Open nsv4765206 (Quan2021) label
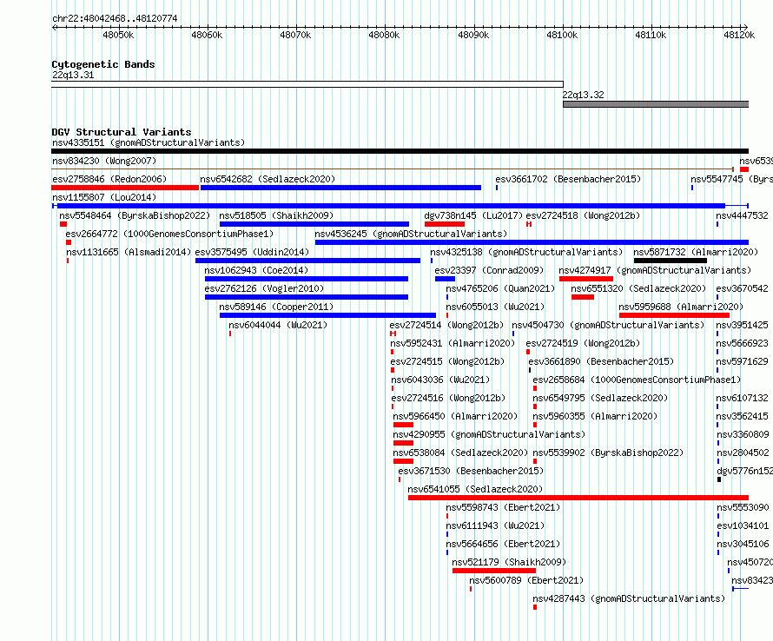The image size is (773, 641). [x=500, y=289]
